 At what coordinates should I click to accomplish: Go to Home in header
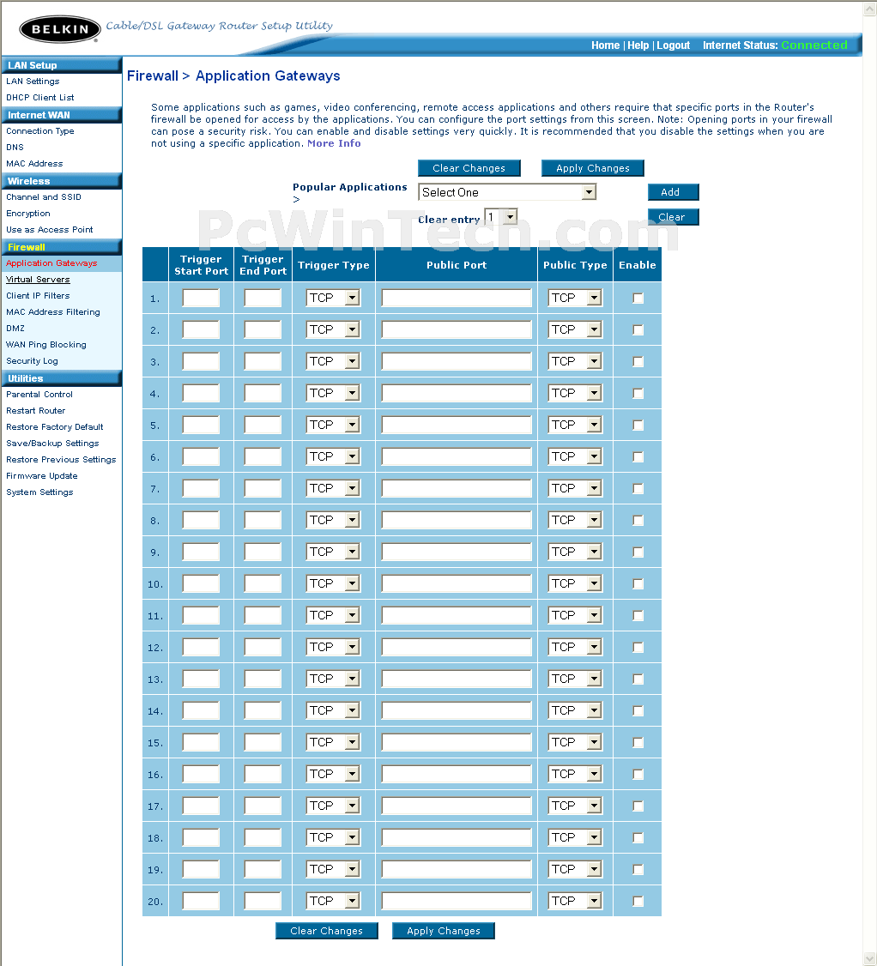(605, 45)
